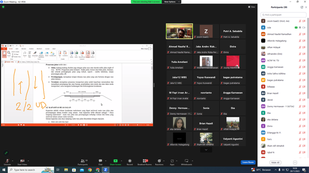
Task: Select the FORMS ribbon tab in the PDF editor
Action: coord(31,49)
